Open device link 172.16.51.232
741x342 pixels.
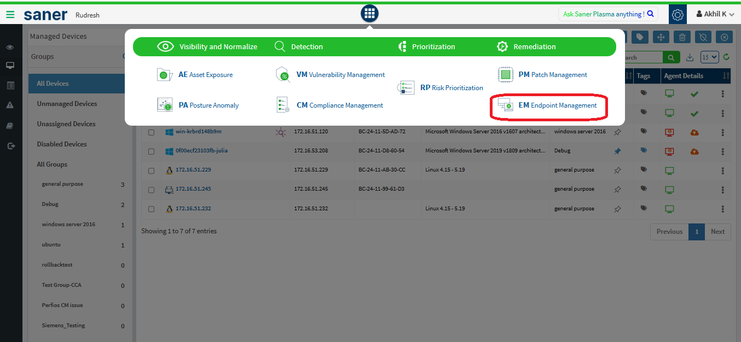(193, 209)
